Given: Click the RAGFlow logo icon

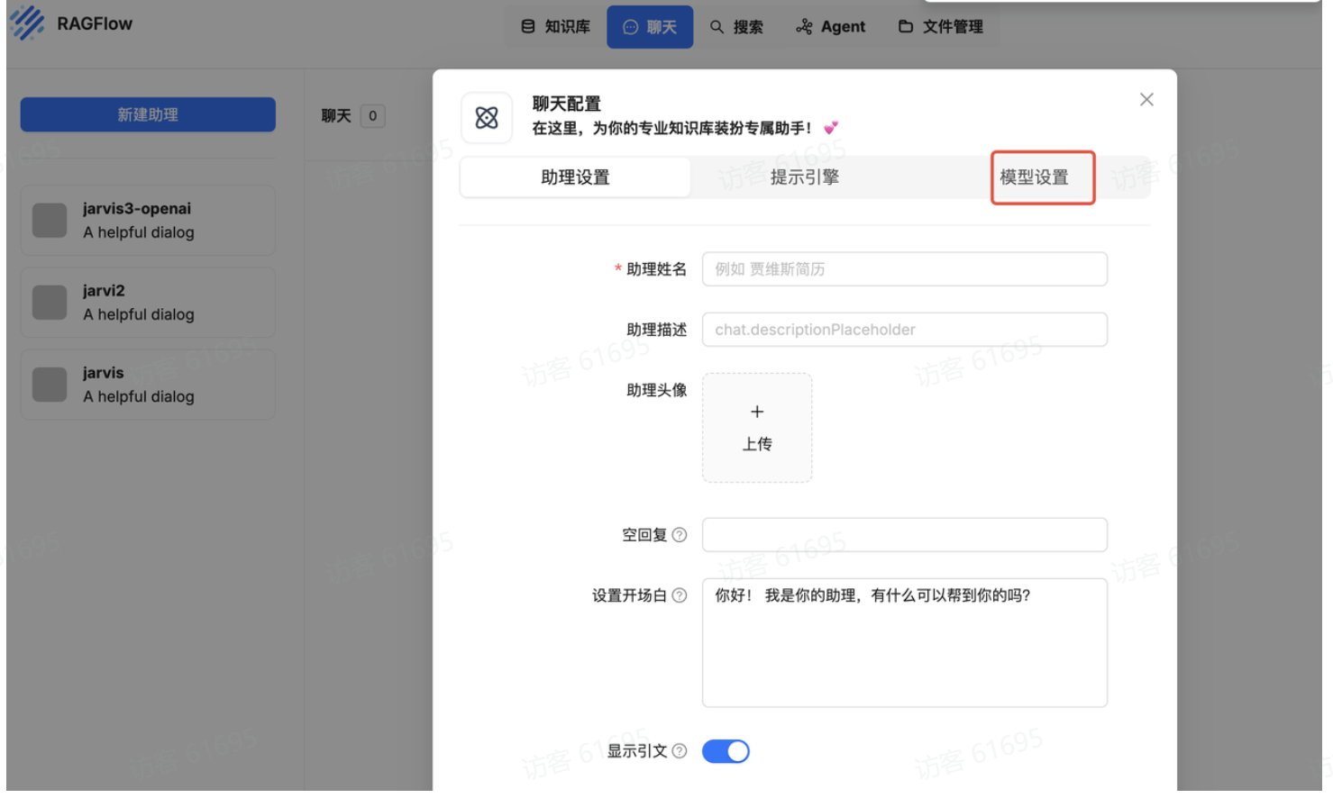Looking at the screenshot, I should tap(27, 23).
